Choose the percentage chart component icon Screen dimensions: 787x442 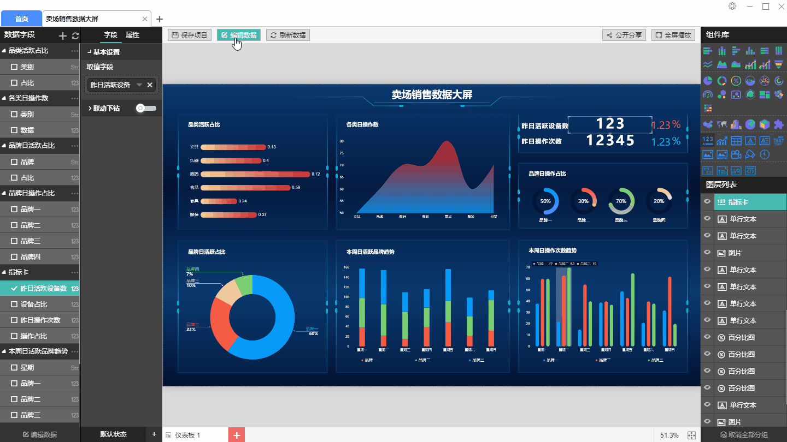point(736,81)
